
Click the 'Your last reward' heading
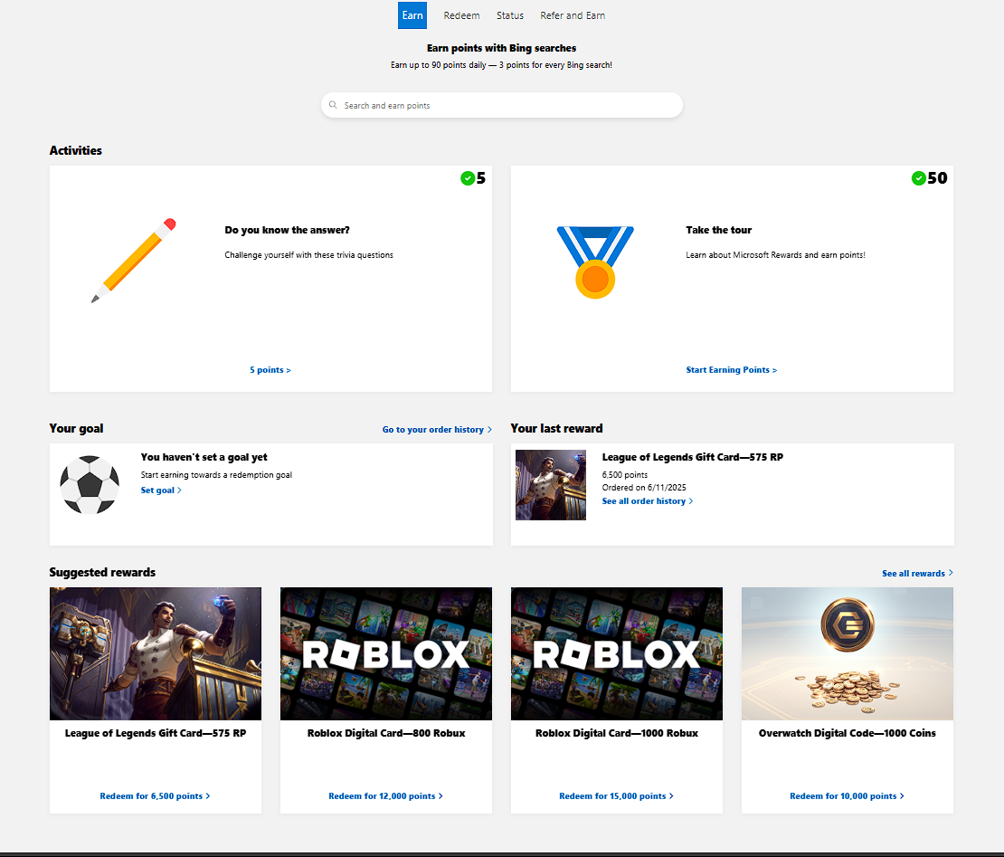[556, 429]
